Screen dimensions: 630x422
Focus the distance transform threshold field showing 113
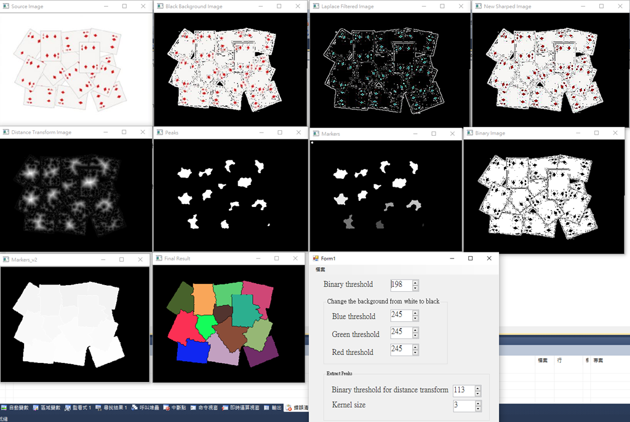(x=464, y=390)
